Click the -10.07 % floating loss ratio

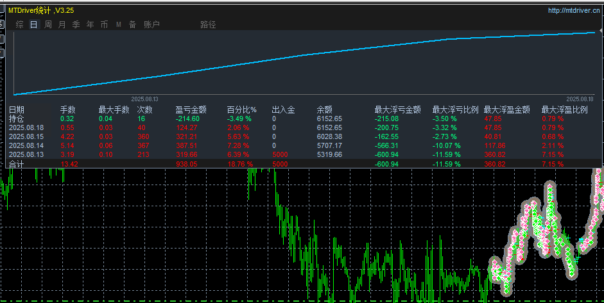[447, 145]
